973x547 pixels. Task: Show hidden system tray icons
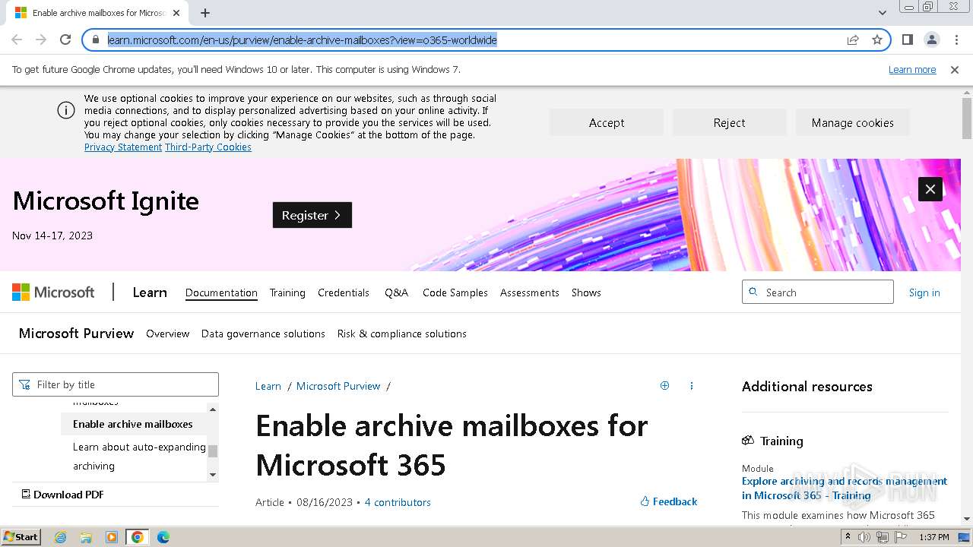(x=848, y=537)
